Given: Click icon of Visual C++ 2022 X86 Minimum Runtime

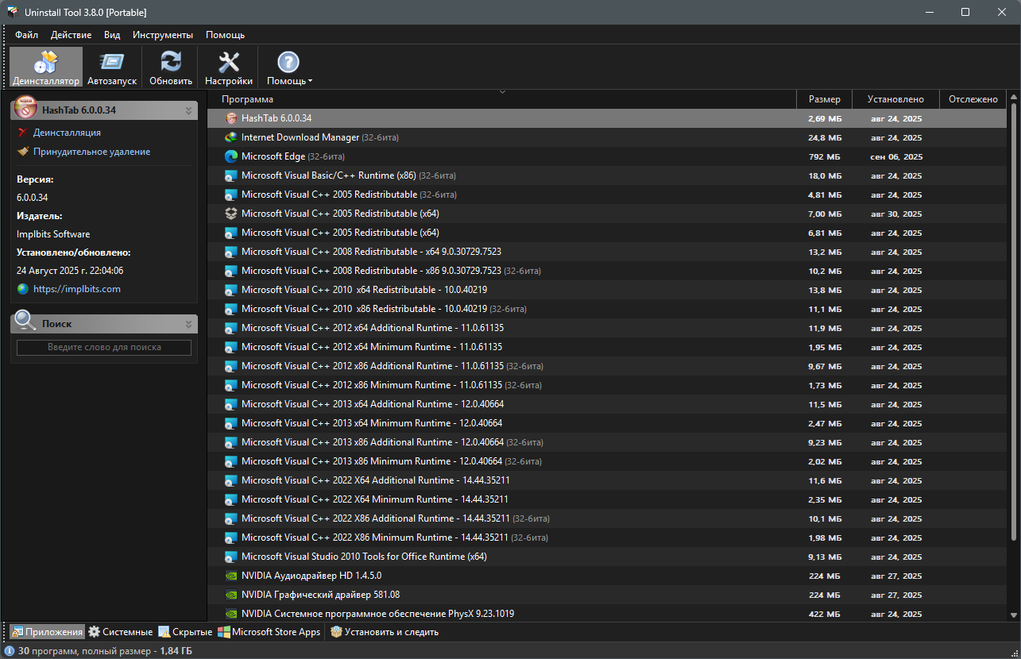Looking at the screenshot, I should [231, 538].
